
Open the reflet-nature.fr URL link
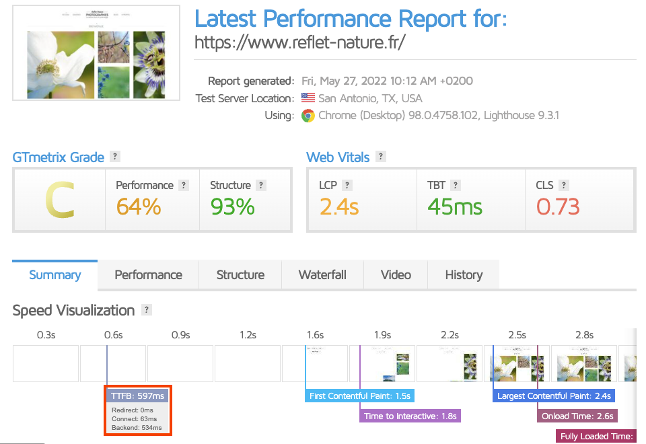click(x=300, y=42)
